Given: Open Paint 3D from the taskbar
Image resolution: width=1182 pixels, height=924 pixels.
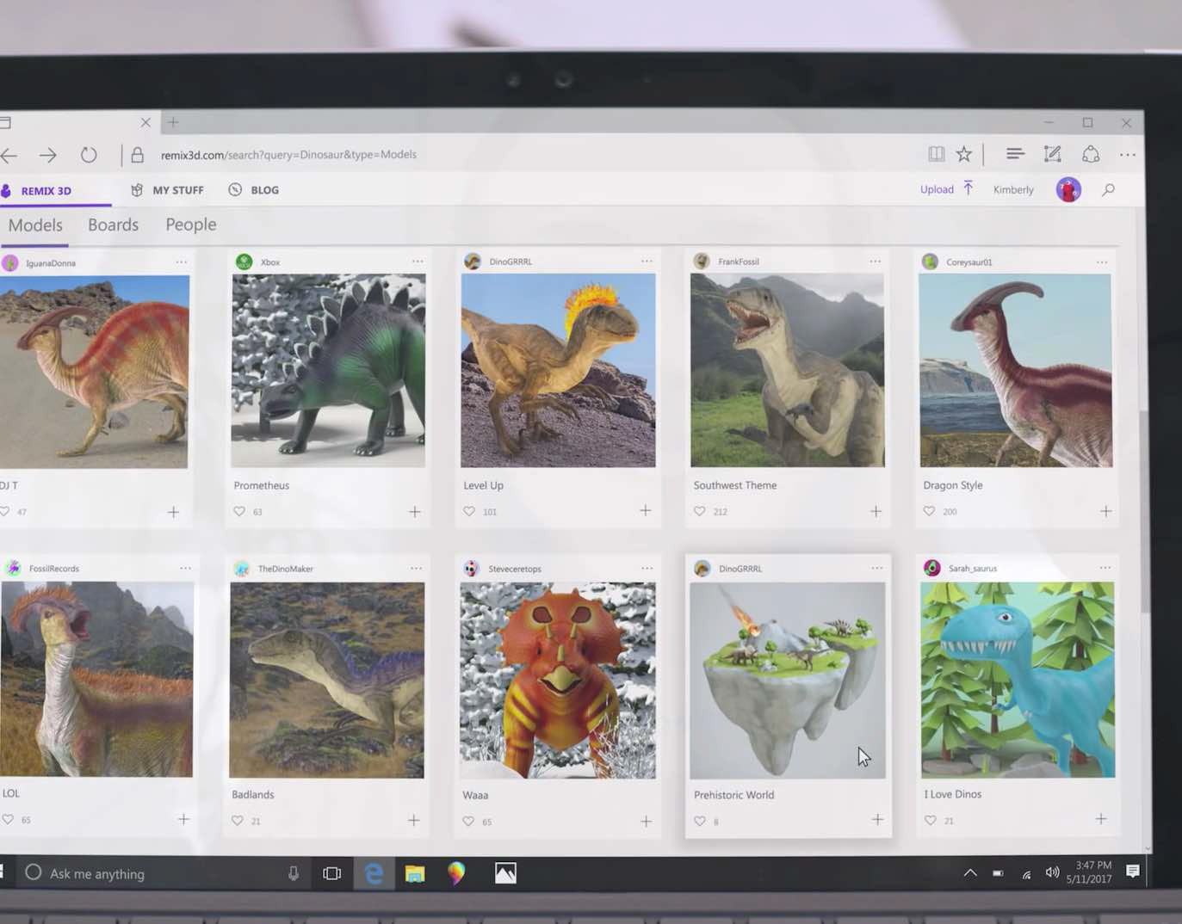Looking at the screenshot, I should [x=456, y=873].
